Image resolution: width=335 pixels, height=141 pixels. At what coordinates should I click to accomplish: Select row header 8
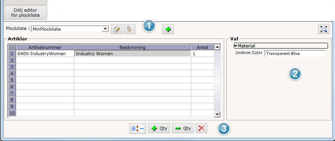click(x=12, y=100)
